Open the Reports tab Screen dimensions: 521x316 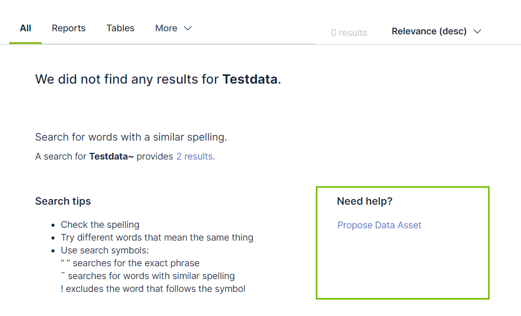[x=68, y=28]
